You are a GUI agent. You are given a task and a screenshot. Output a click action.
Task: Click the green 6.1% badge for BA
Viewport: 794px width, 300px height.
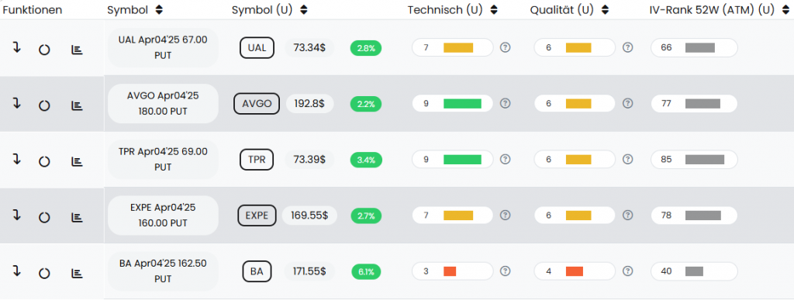[x=366, y=271]
